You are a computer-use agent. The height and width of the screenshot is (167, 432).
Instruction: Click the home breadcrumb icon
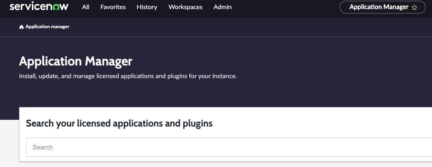(22, 27)
